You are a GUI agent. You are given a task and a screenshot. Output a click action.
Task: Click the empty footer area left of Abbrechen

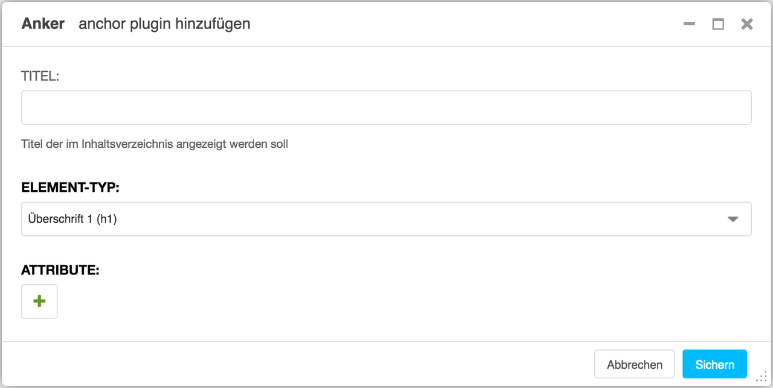[x=296, y=364]
